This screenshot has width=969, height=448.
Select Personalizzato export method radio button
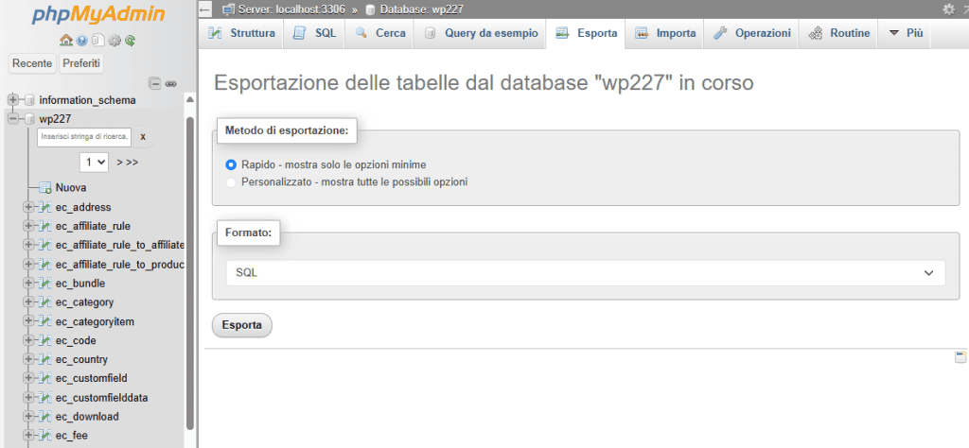coord(231,182)
